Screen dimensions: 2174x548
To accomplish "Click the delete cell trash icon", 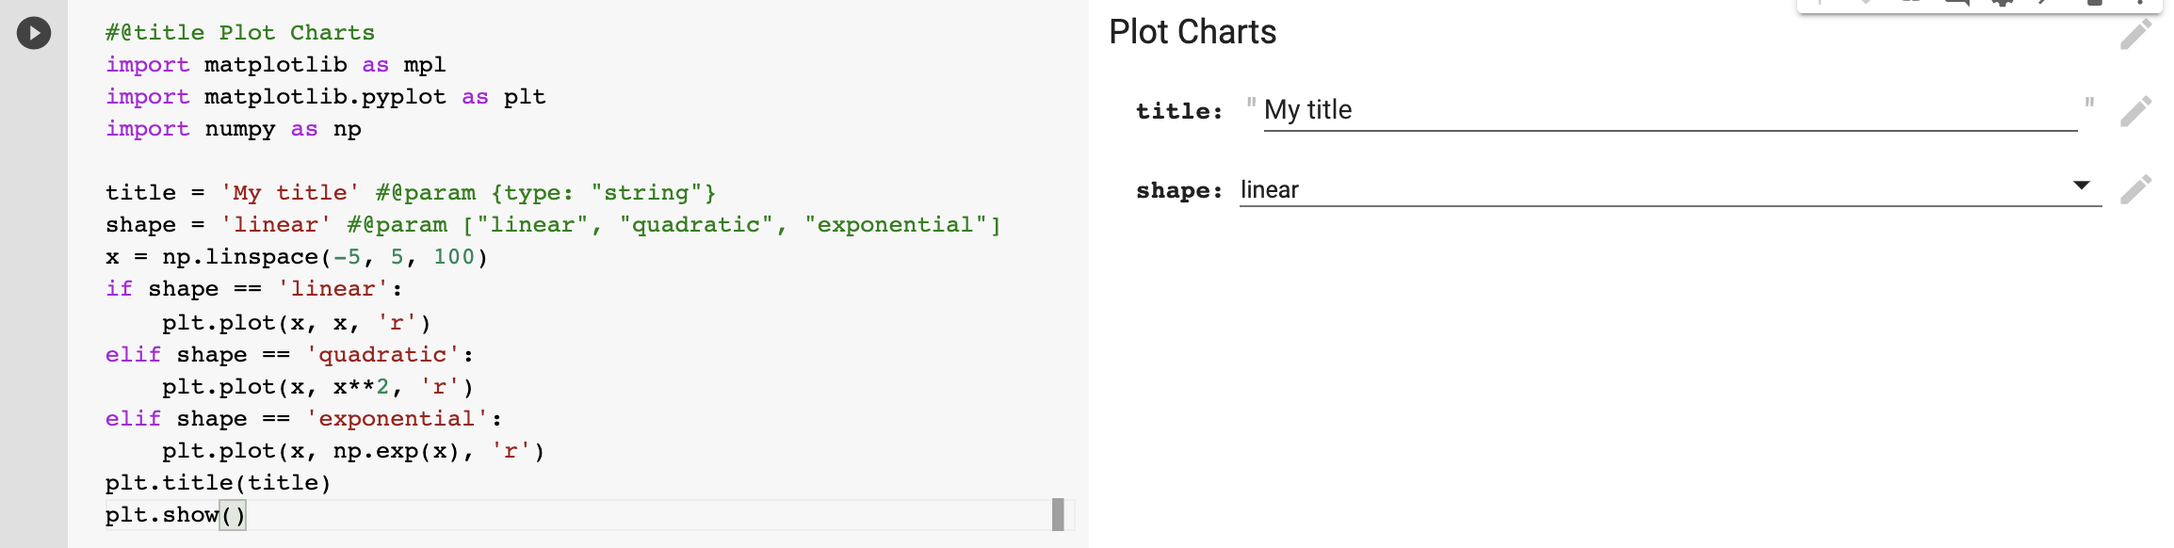I will [x=2095, y=3].
